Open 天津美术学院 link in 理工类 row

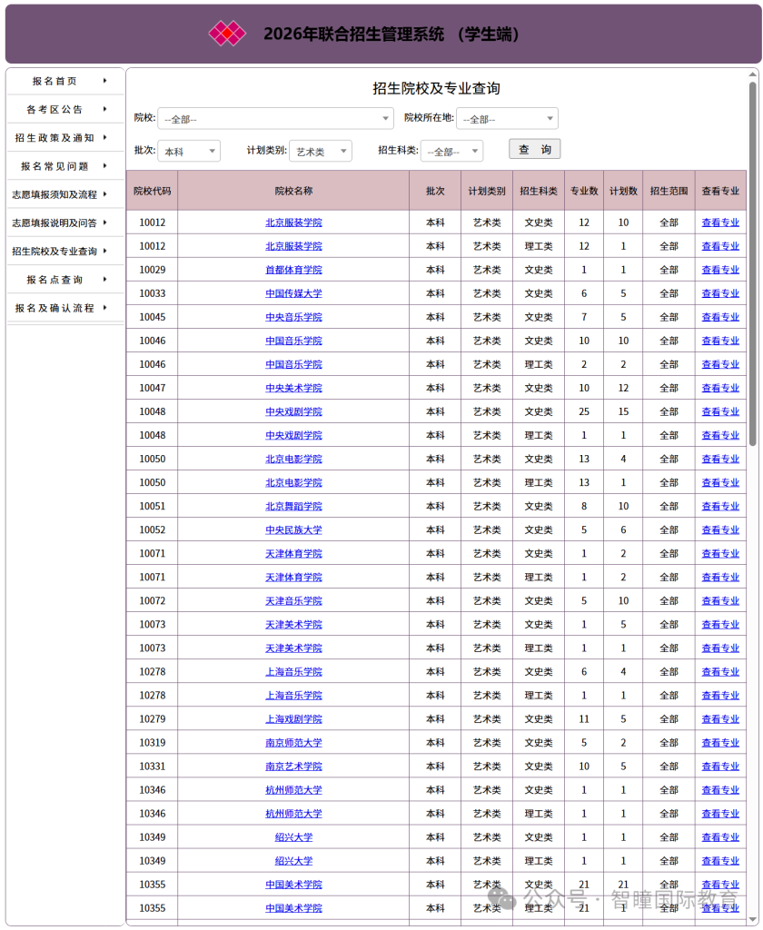293,648
